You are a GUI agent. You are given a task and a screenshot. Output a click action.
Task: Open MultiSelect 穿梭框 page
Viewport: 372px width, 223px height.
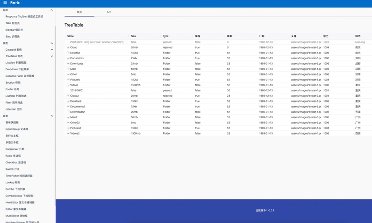coord(16,216)
